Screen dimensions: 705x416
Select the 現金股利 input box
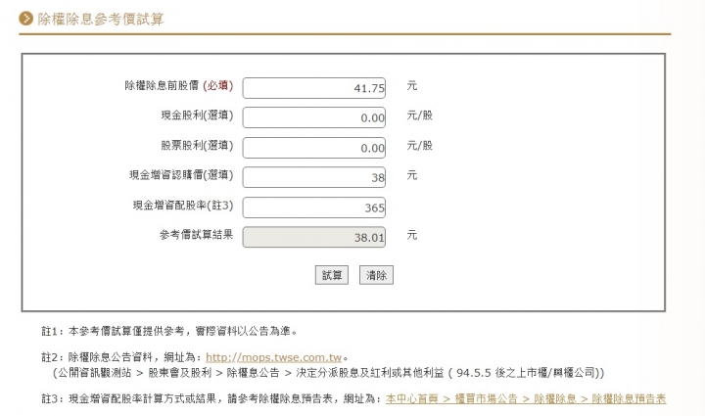click(x=314, y=117)
